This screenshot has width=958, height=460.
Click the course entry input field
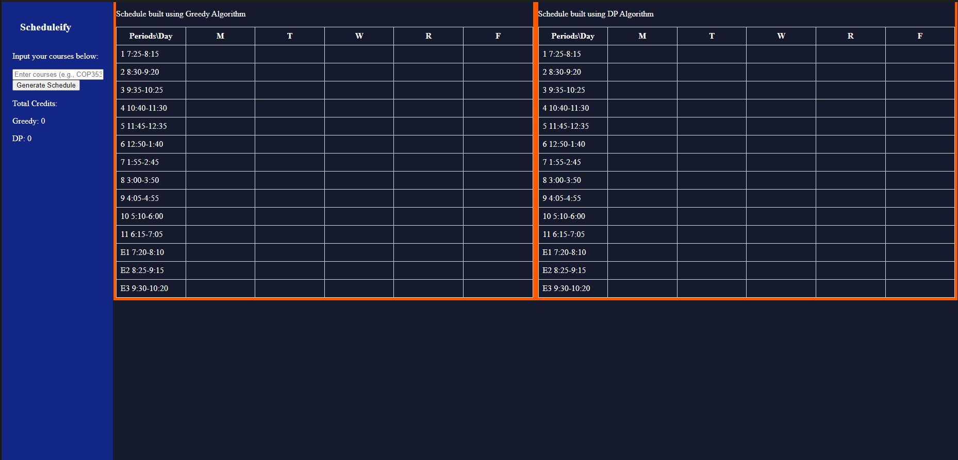click(x=58, y=75)
